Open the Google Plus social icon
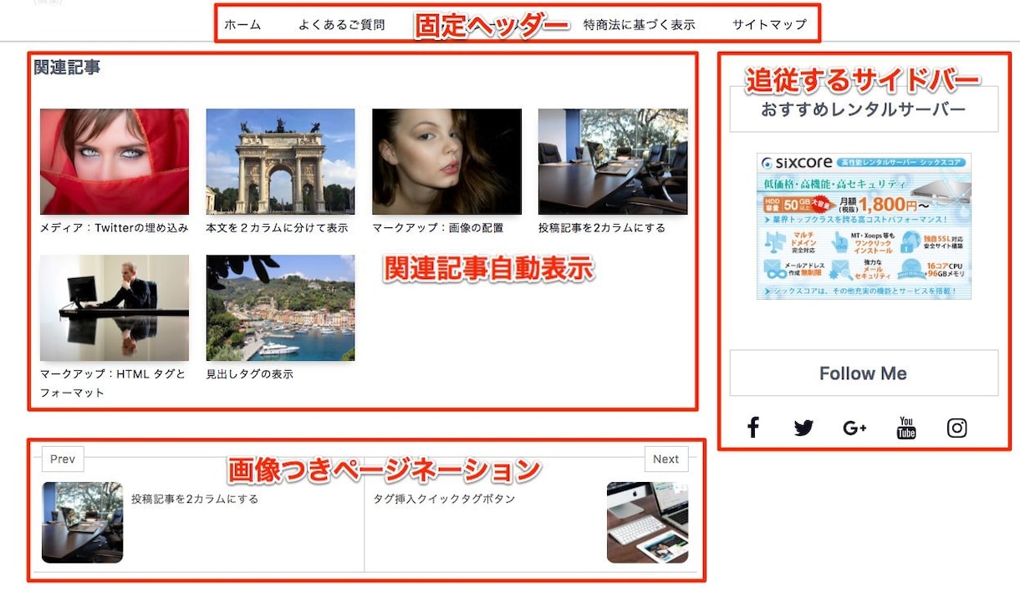 (854, 428)
